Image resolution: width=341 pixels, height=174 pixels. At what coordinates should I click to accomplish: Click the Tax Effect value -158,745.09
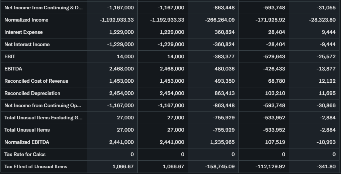pyautogui.click(x=220, y=166)
